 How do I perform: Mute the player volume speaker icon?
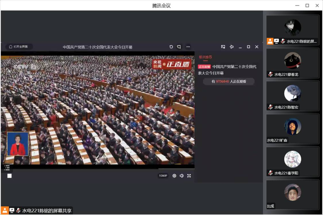pyautogui.click(x=181, y=176)
